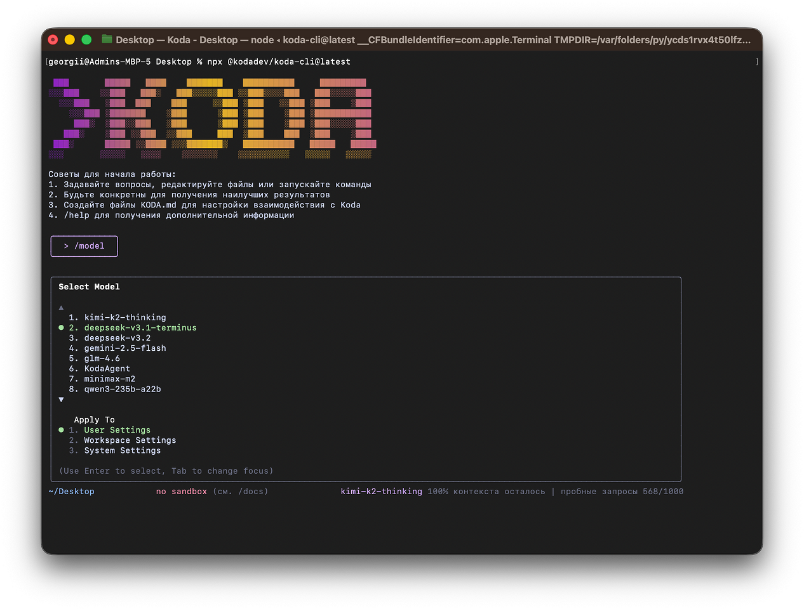Click the green folder icon in the title bar
The width and height of the screenshot is (804, 609).
106,39
